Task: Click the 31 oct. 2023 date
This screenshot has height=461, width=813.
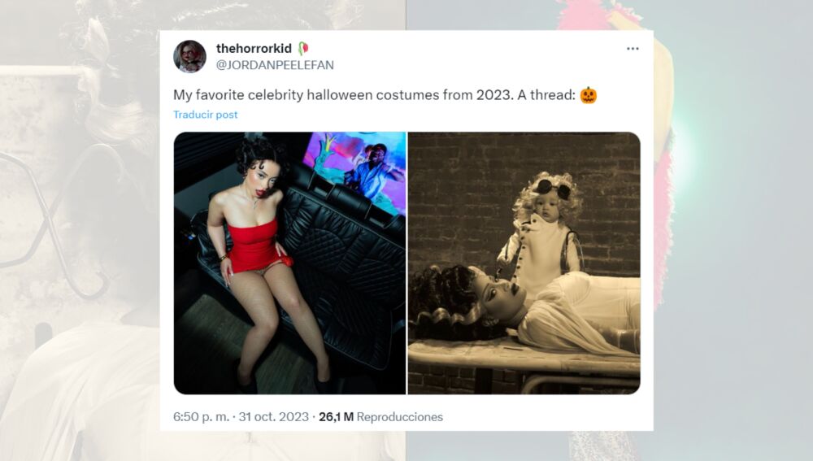Action: tap(273, 417)
